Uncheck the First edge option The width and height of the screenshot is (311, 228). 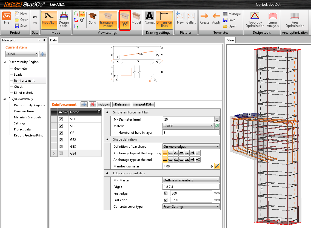click(166, 193)
